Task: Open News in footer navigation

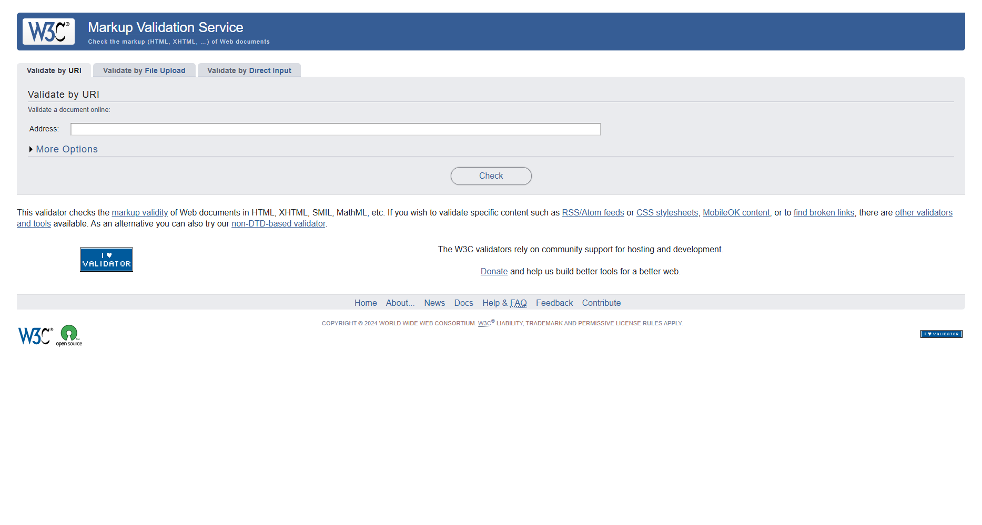Action: point(434,303)
